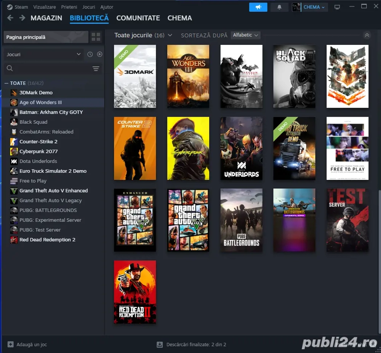Open Red Dead Redemption 2 thumbnail

pyautogui.click(x=135, y=292)
